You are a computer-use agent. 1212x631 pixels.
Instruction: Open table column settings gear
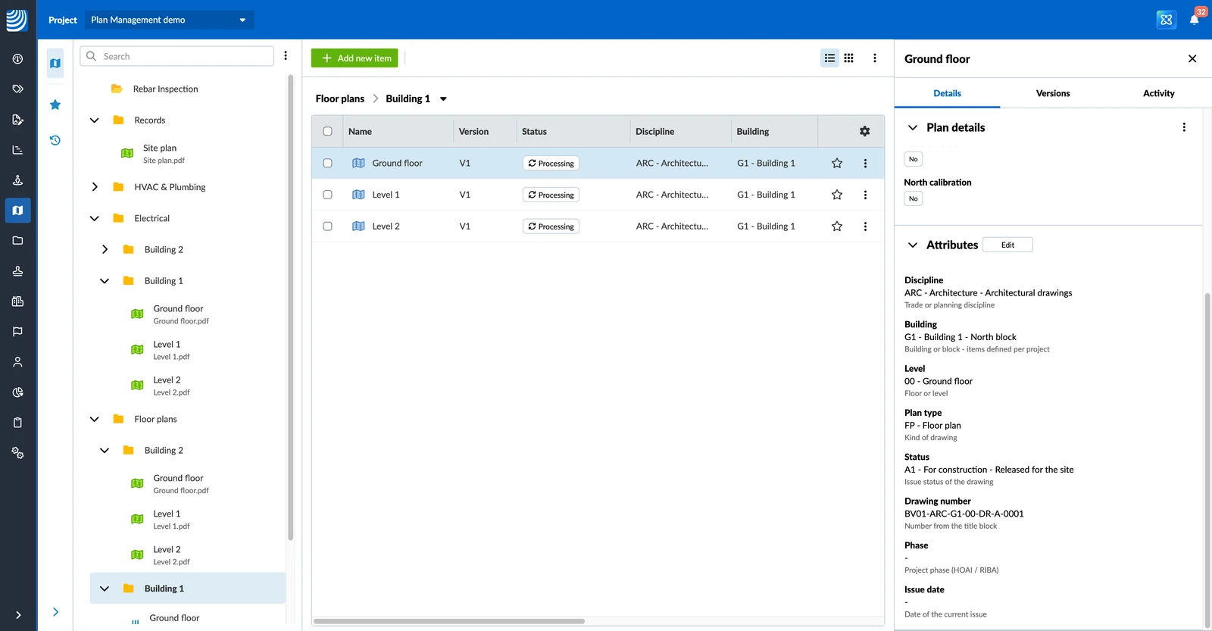864,132
